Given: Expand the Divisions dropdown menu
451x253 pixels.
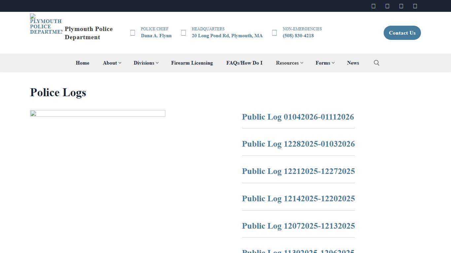Looking at the screenshot, I should click(x=146, y=63).
